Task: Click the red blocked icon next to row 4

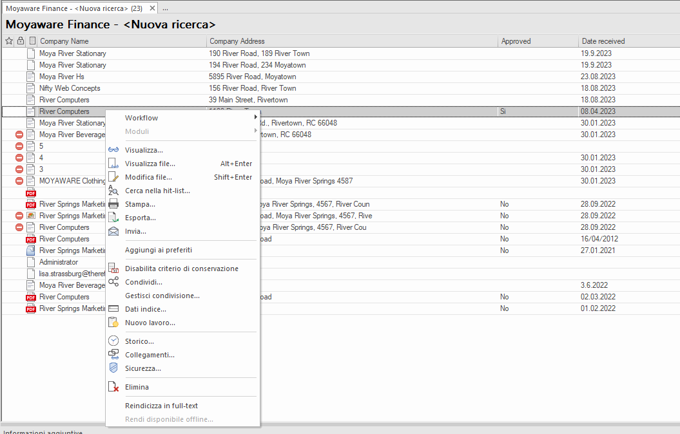Action: click(x=19, y=157)
